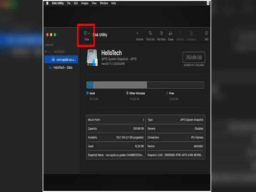The image size is (256, 192).
Task: Click the SHARED BY 5 VOLUMES label
Action: (194, 65)
